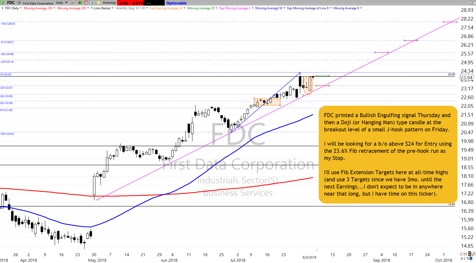The height and width of the screenshot is (263, 476).
Task: Expand the FDC Daily indicator menu
Action: 21,8
